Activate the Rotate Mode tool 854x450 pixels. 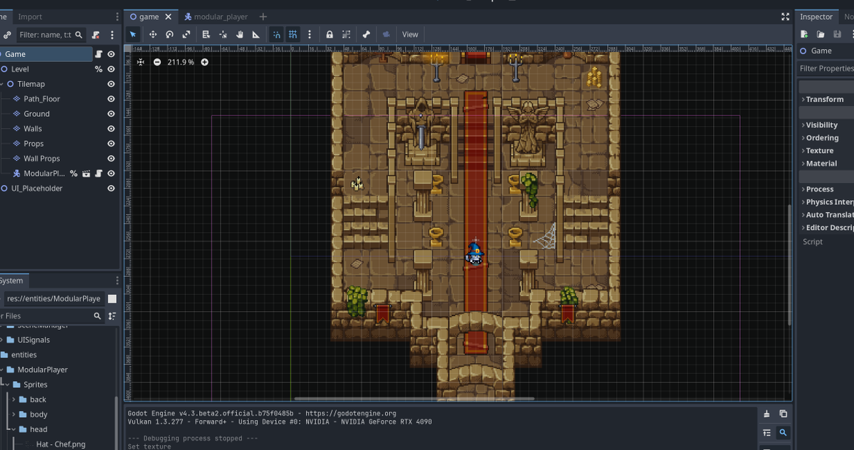pyautogui.click(x=169, y=34)
